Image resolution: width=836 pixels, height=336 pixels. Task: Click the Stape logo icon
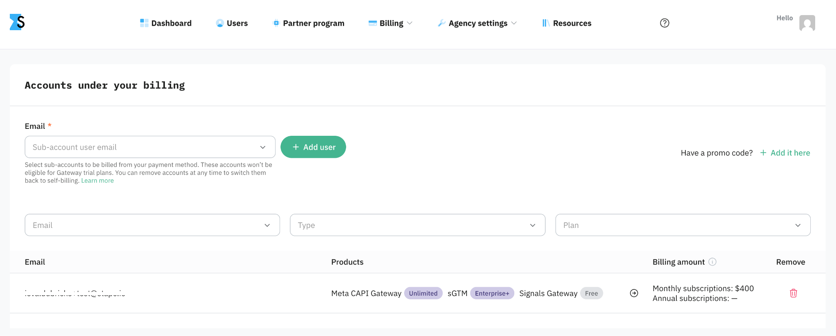[x=17, y=22]
